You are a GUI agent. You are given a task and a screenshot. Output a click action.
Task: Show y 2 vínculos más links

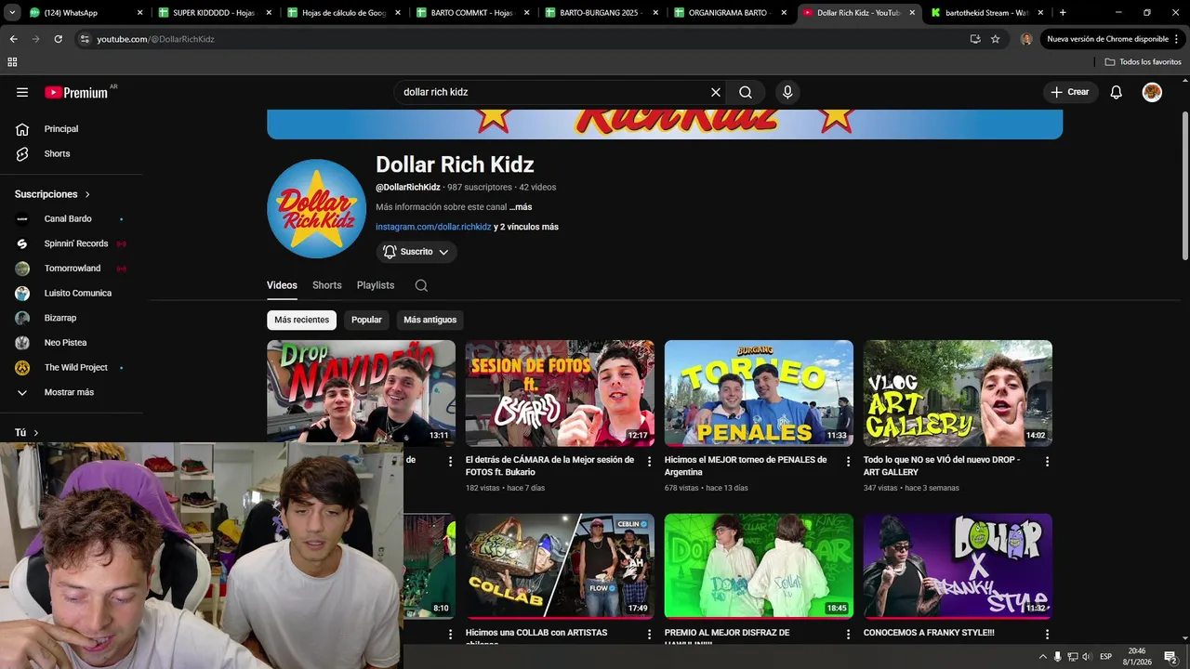click(x=526, y=227)
